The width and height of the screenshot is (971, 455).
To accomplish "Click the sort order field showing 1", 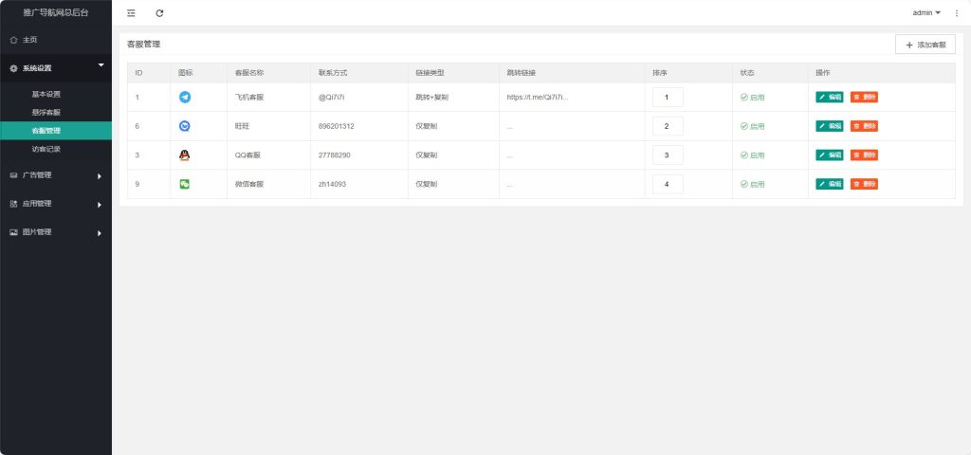I will (668, 98).
